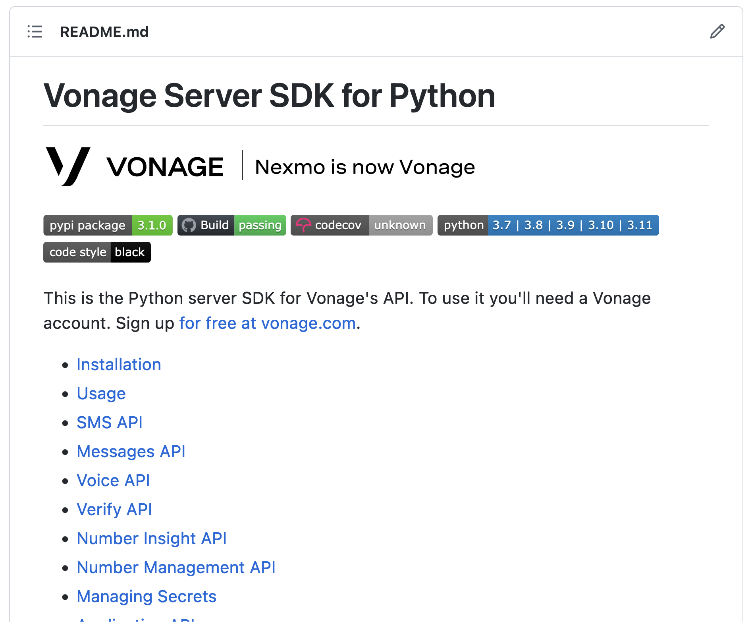
Task: Follow the 'for free at vonage.com' link
Action: tap(268, 323)
